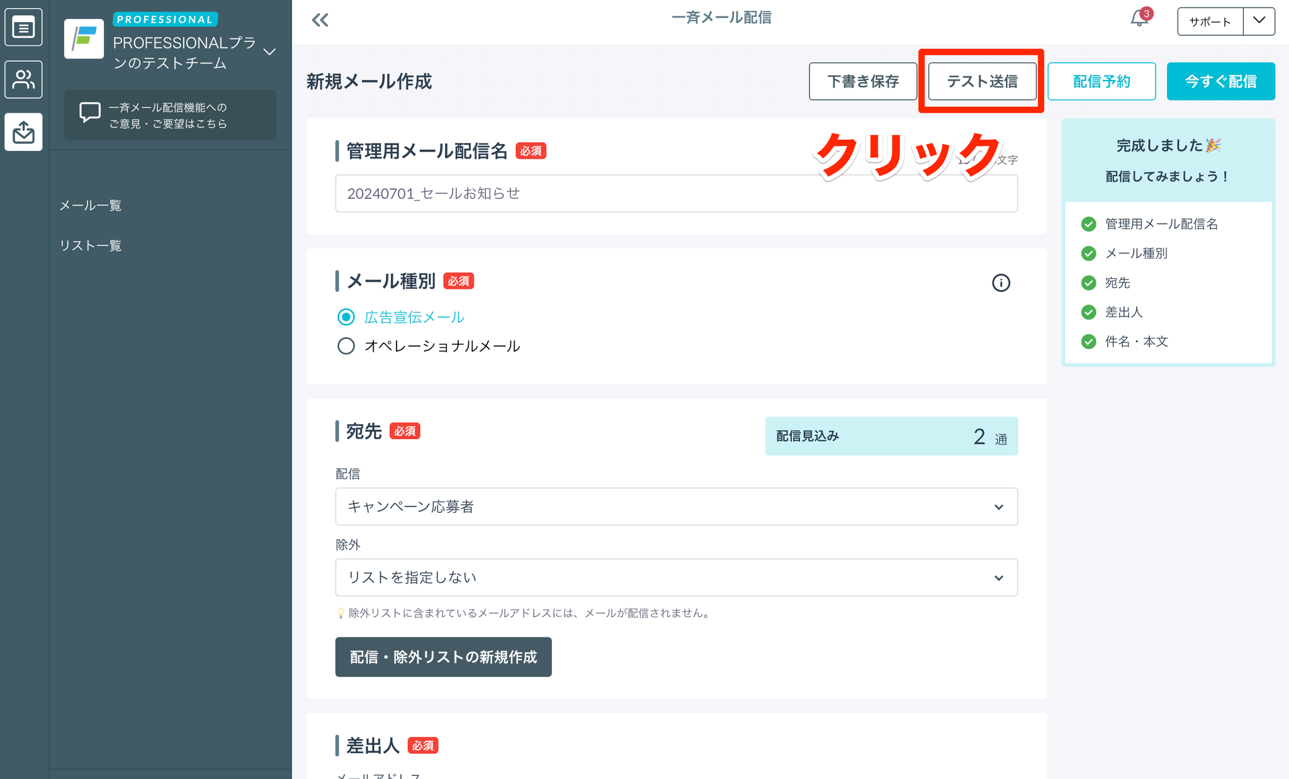Image resolution: width=1289 pixels, height=779 pixels.
Task: Open notifications bell icon
Action: (1139, 19)
